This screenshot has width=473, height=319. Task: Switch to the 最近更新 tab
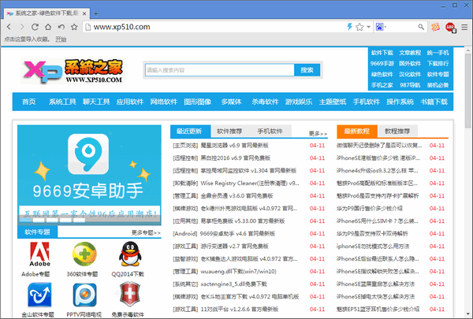[x=190, y=132]
